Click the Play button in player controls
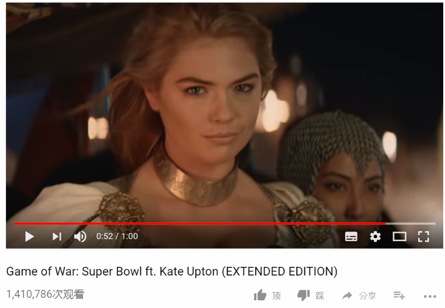This screenshot has height=308, width=445. pyautogui.click(x=29, y=236)
